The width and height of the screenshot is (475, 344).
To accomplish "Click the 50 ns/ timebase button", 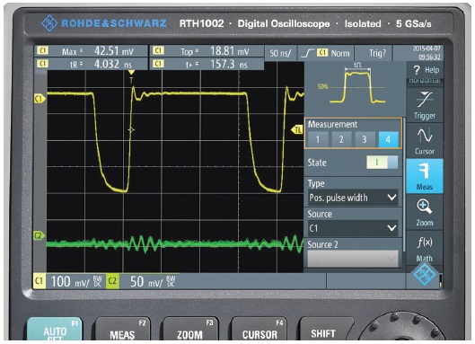I will coord(280,53).
